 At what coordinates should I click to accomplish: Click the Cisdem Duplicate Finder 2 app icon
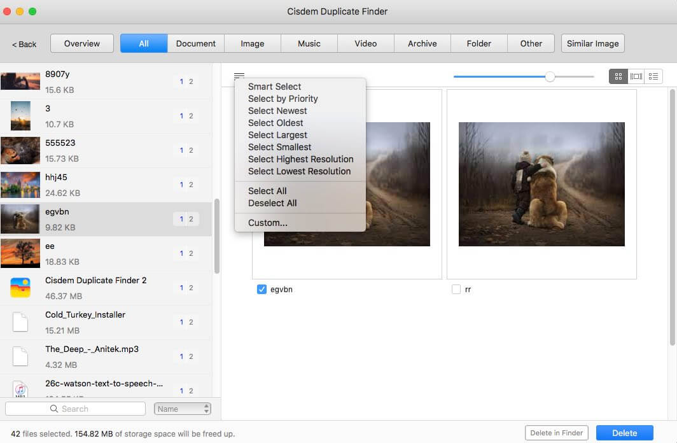tap(20, 288)
